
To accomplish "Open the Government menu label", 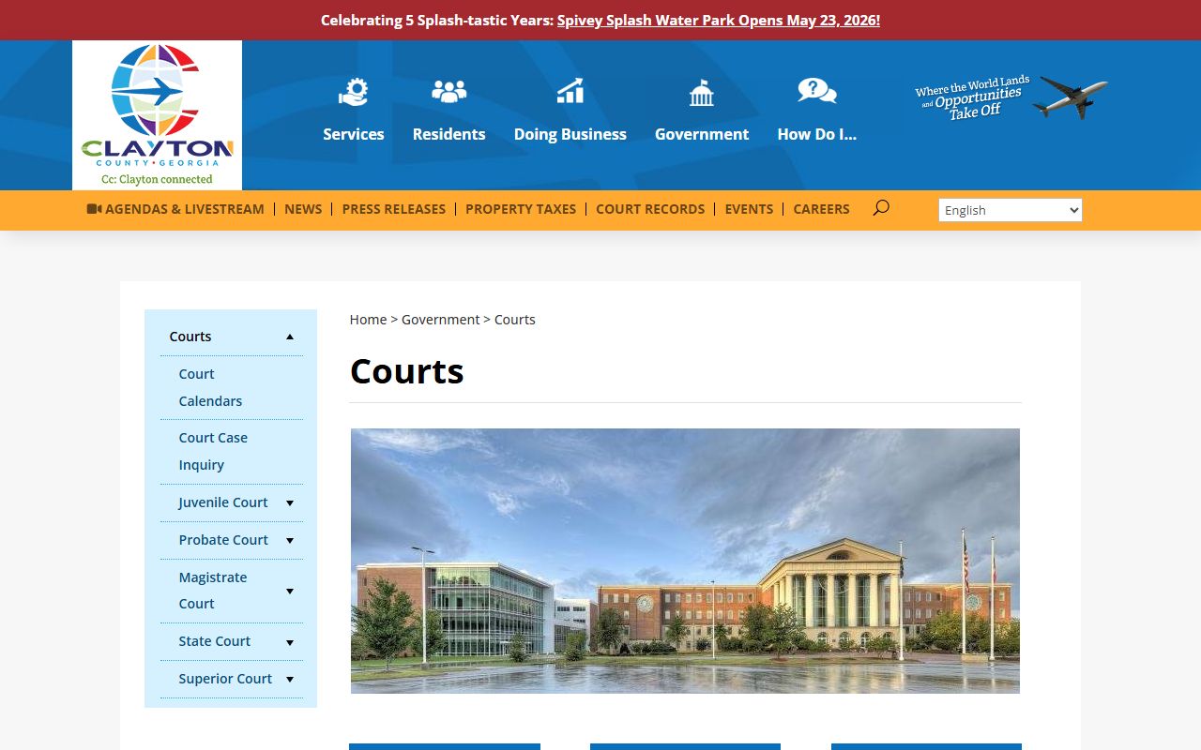I will pos(702,134).
